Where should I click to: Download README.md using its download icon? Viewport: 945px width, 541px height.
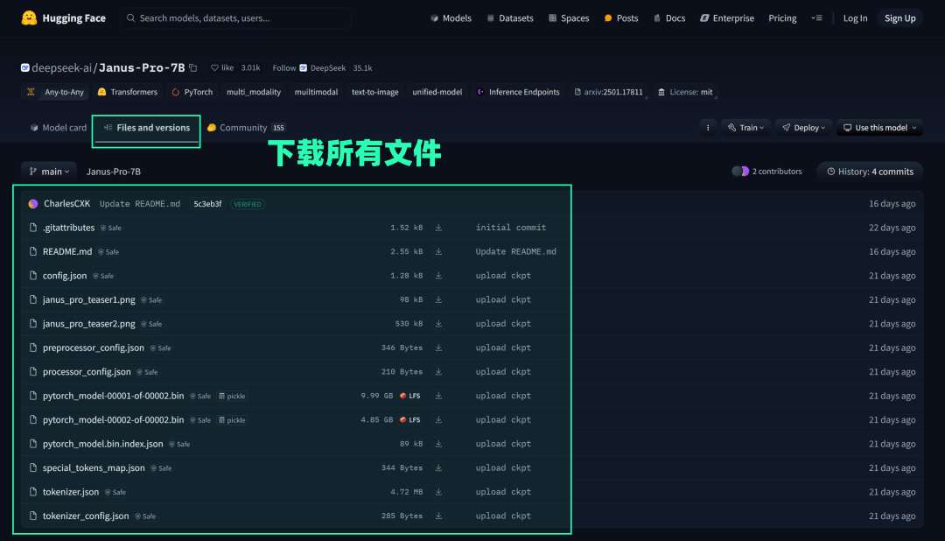click(438, 251)
